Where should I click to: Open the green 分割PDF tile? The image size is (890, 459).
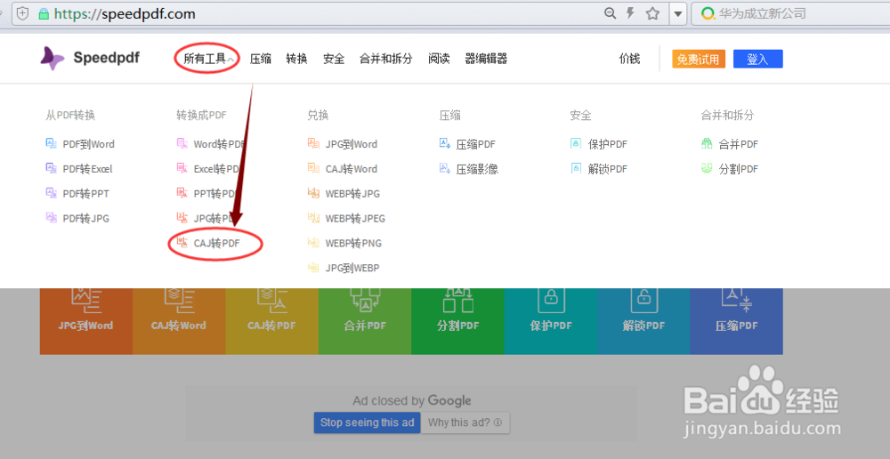point(457,320)
